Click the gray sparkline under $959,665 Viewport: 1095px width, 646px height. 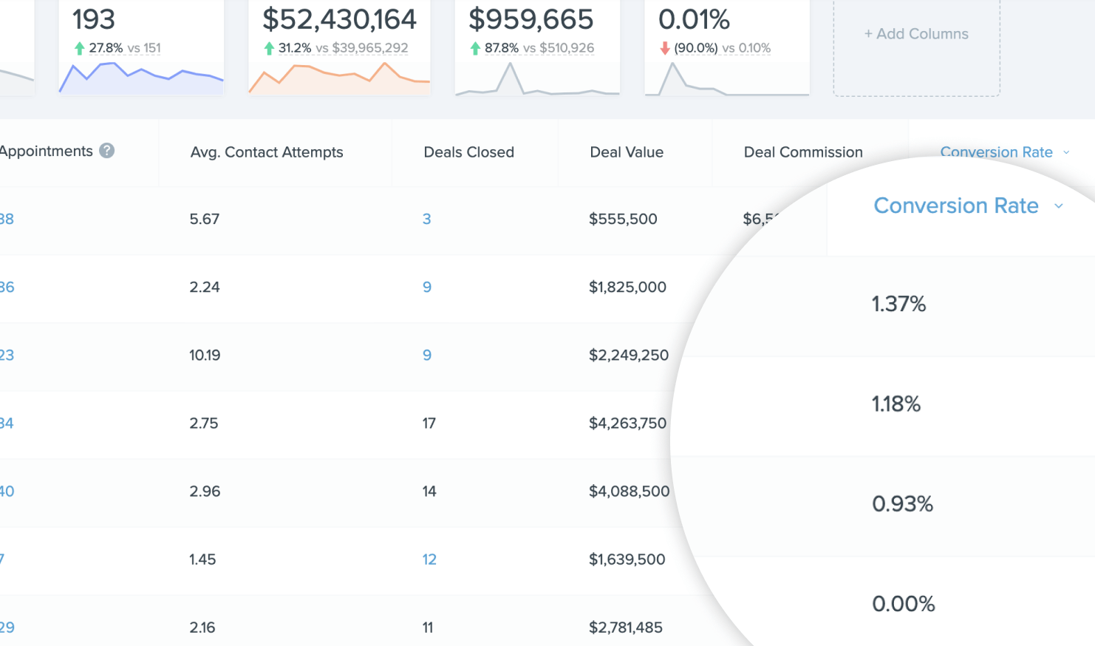[x=537, y=79]
